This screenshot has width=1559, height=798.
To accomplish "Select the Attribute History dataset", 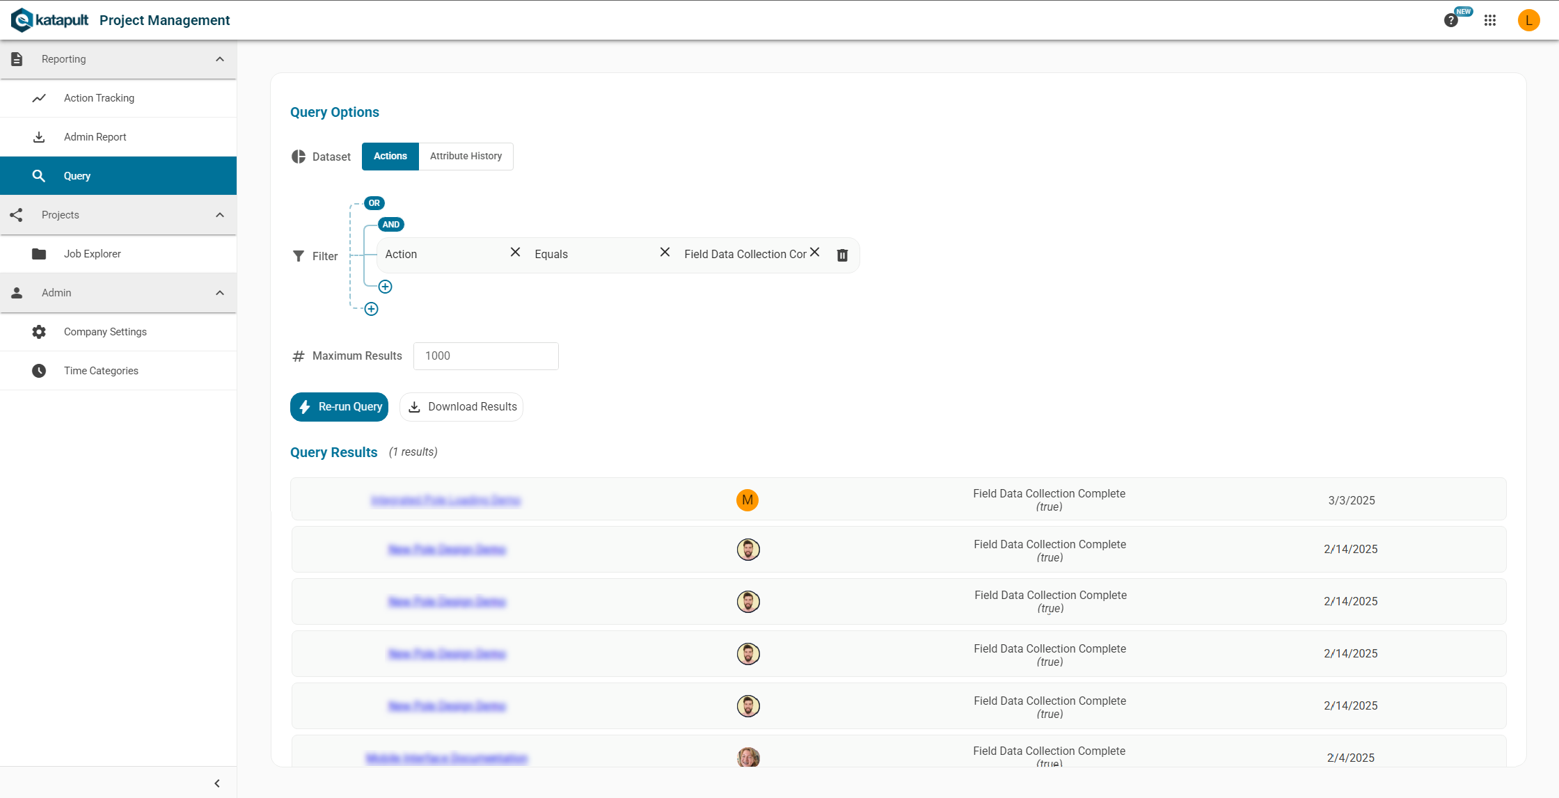I will [x=466, y=156].
